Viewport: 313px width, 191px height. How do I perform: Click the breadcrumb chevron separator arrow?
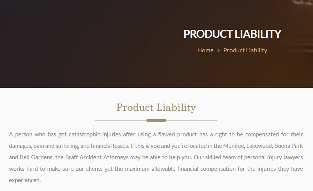[x=218, y=50]
